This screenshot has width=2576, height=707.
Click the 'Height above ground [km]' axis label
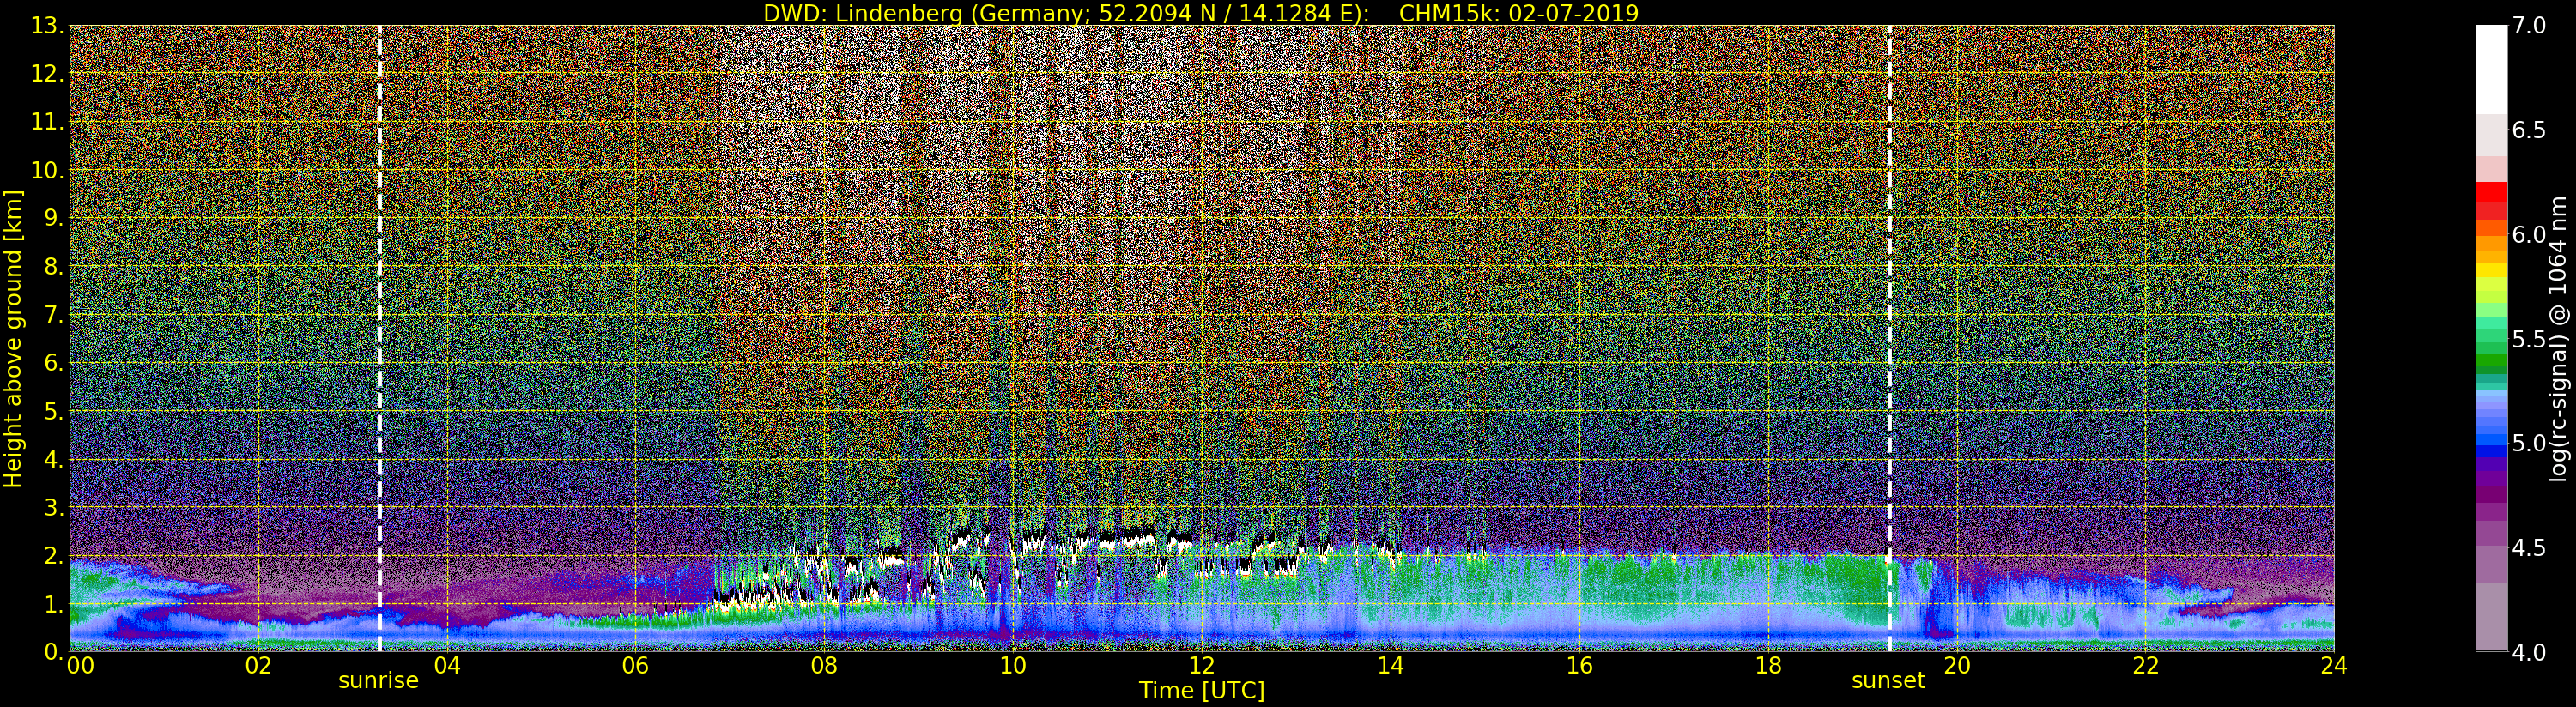click(13, 338)
